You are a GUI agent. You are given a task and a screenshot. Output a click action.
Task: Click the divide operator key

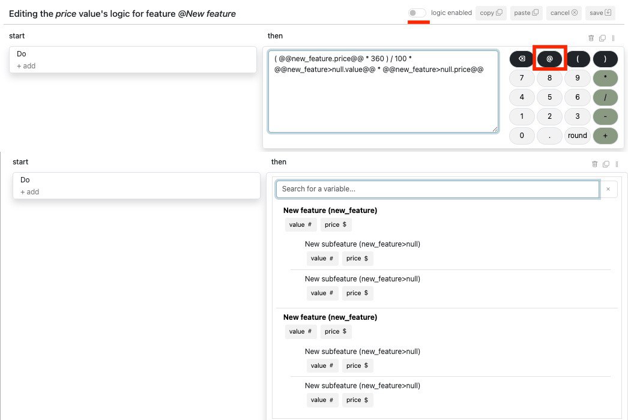(x=605, y=97)
